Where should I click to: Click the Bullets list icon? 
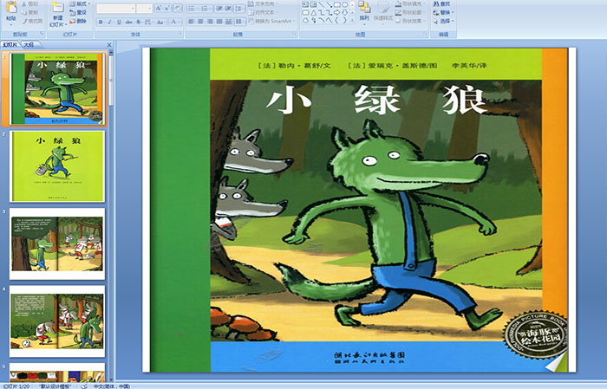click(193, 9)
